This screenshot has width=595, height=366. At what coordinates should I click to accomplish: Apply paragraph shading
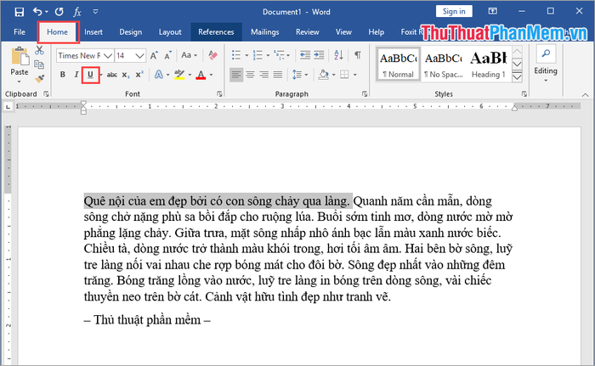pyautogui.click(x=323, y=75)
